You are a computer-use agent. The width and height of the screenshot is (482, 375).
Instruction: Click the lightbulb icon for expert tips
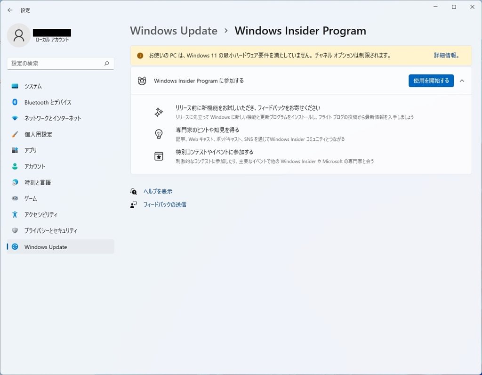click(159, 134)
